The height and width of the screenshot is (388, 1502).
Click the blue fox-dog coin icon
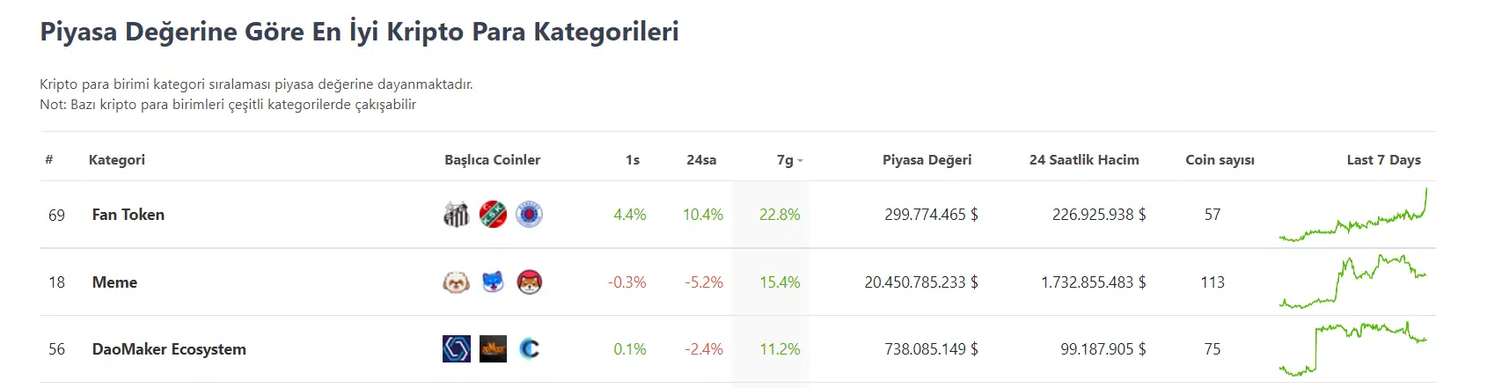pyautogui.click(x=493, y=282)
